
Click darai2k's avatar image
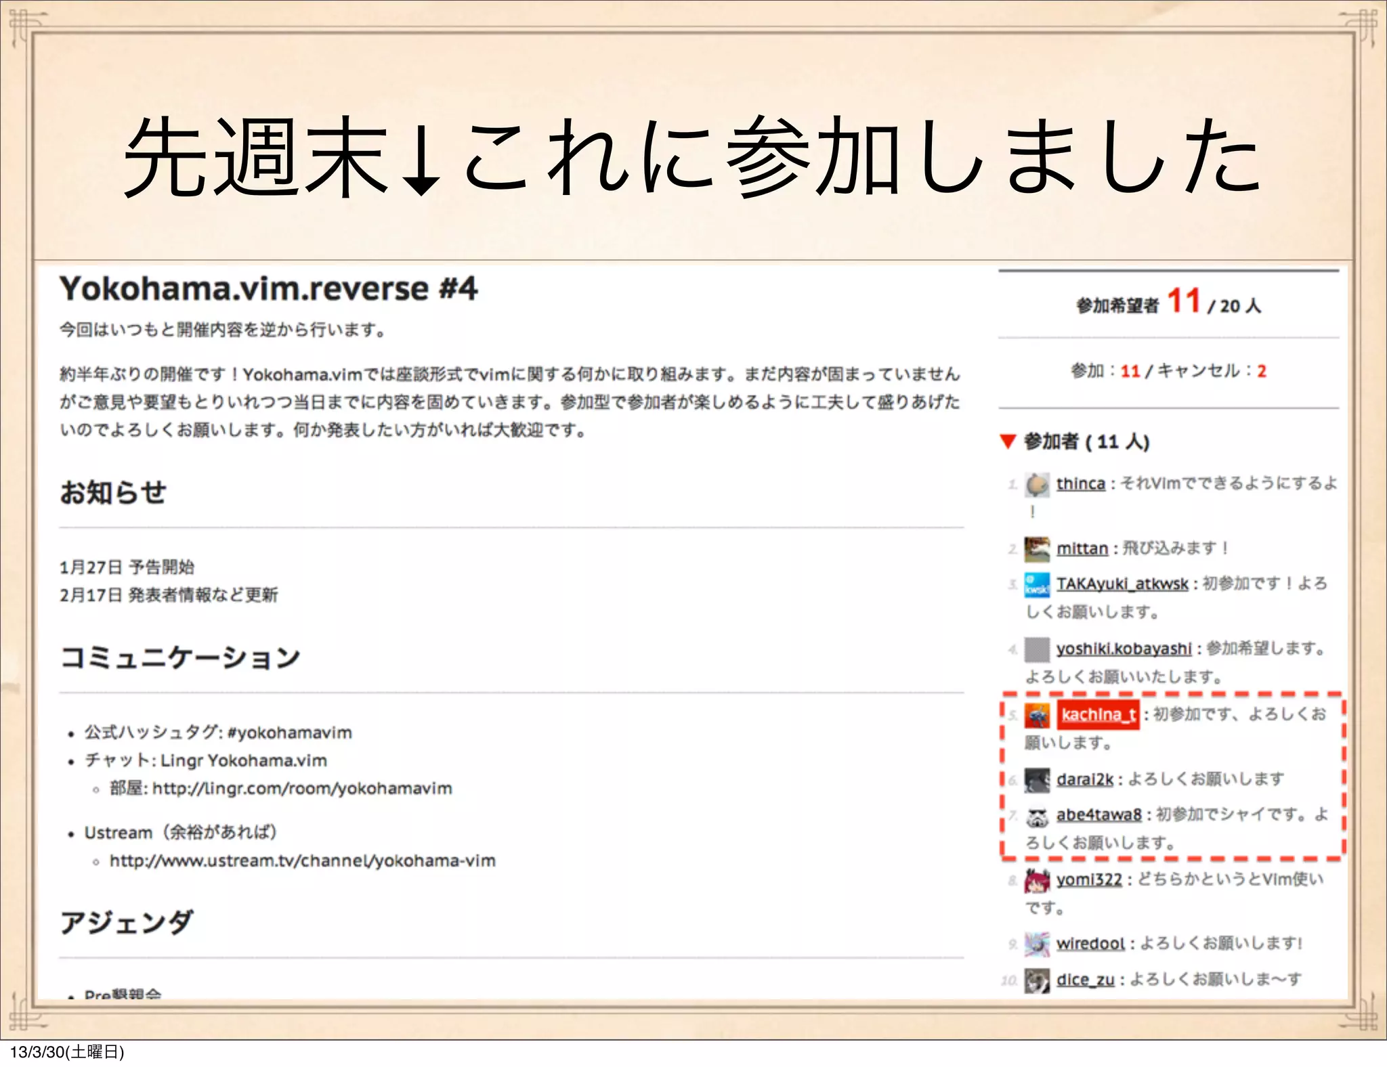[1036, 780]
